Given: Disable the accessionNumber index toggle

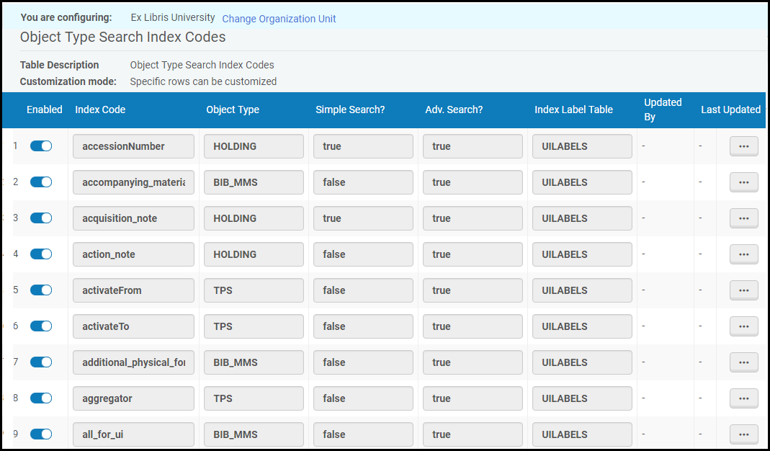Looking at the screenshot, I should click(x=41, y=146).
